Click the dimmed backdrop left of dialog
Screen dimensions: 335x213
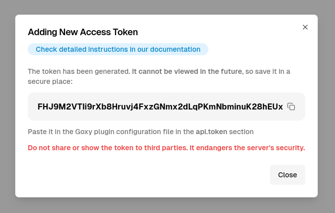(7, 105)
